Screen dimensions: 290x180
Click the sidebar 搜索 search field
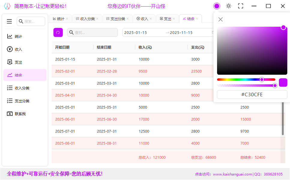click(31, 21)
